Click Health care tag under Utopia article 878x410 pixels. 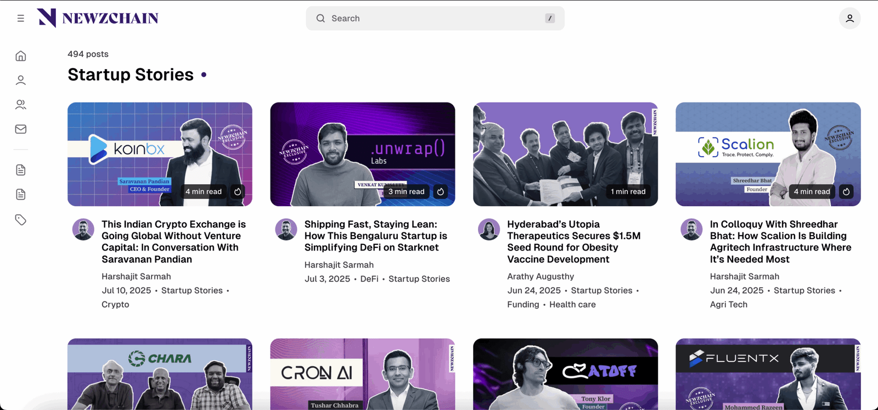pyautogui.click(x=572, y=304)
